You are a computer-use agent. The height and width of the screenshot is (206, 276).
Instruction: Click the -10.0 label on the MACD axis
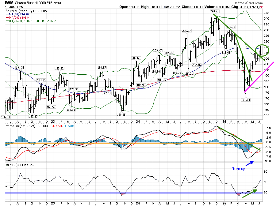tap(267, 161)
